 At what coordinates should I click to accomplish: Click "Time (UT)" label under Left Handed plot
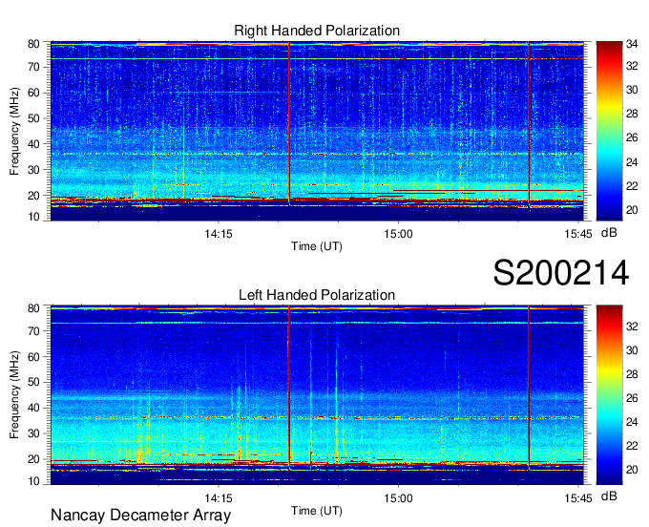coord(317,511)
